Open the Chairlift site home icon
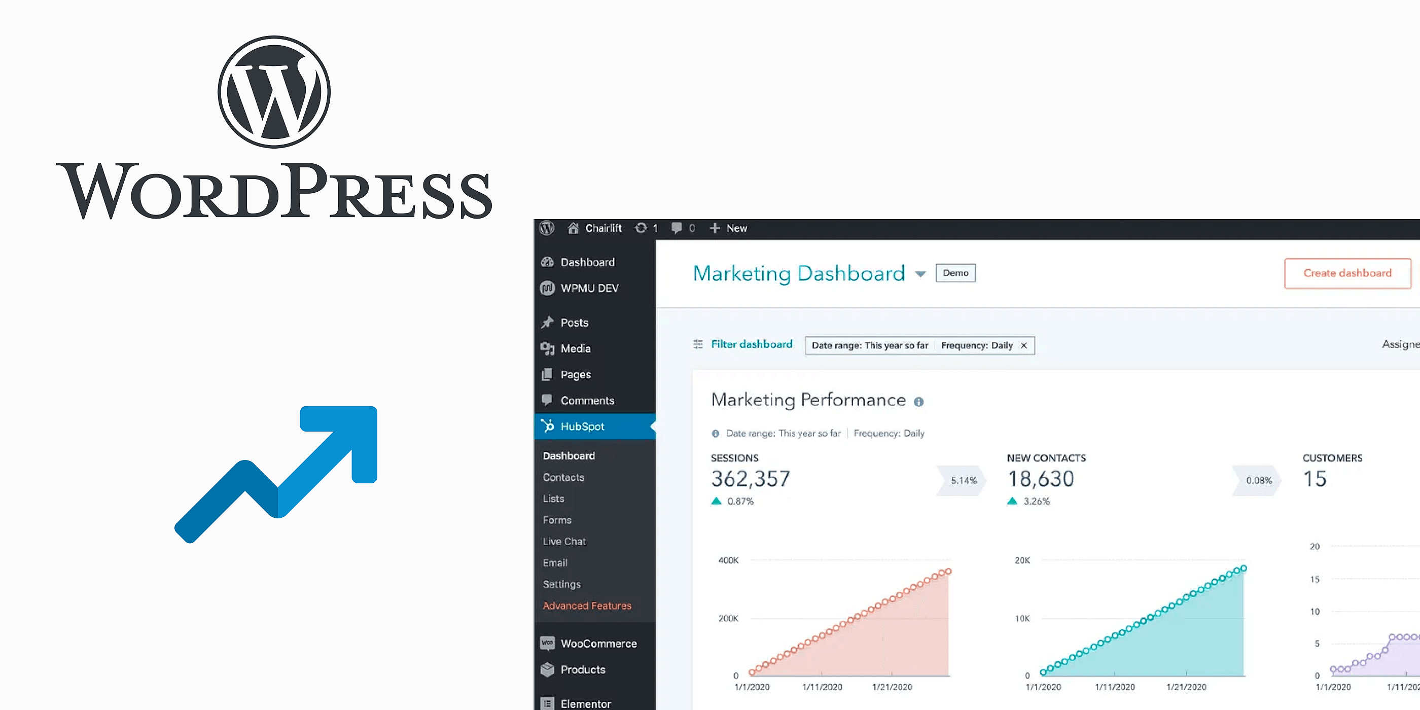 (x=573, y=228)
